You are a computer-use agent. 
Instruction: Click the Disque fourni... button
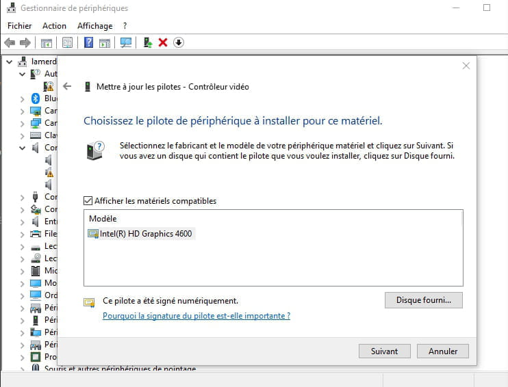tap(424, 300)
